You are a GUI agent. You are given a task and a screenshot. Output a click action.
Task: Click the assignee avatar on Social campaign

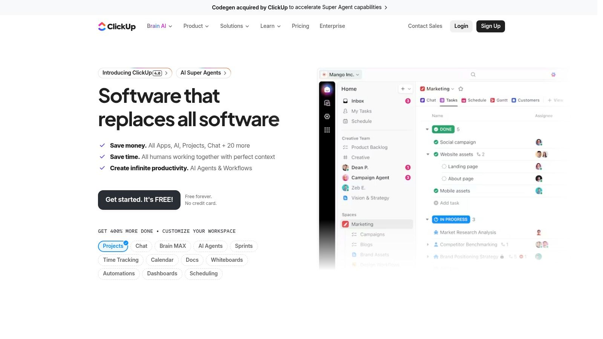point(539,142)
